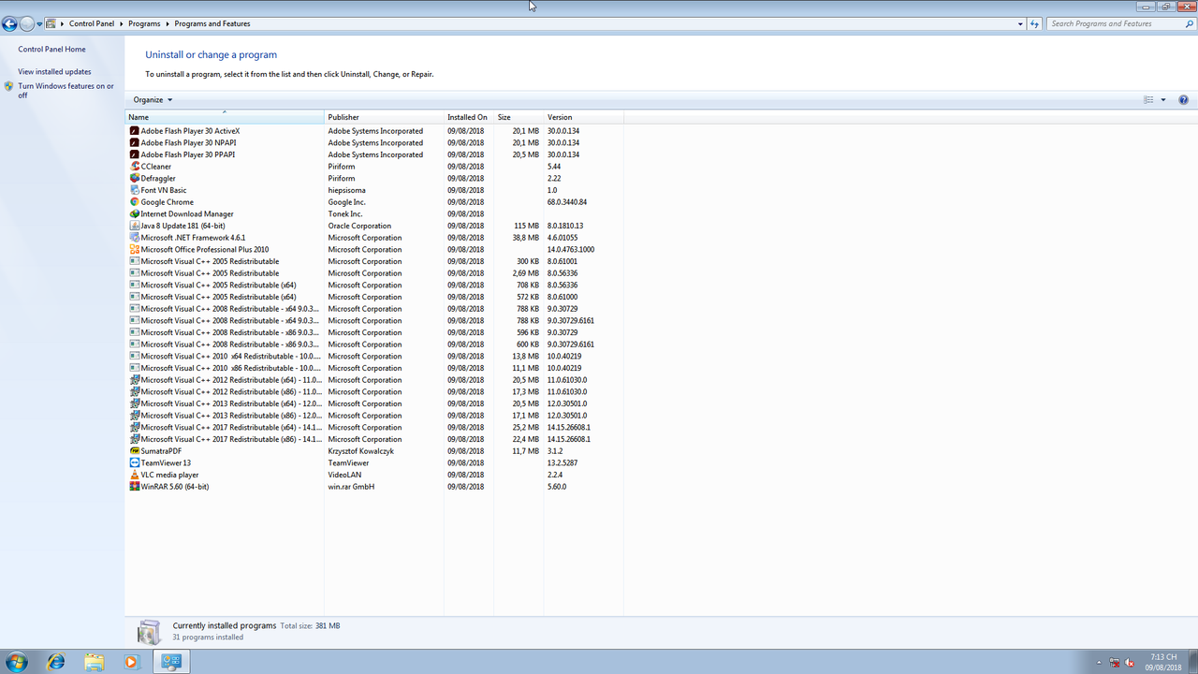The width and height of the screenshot is (1198, 674).
Task: Select the Microsoft Visual C++ 2010 x86 Redistributable row
Action: coord(374,368)
